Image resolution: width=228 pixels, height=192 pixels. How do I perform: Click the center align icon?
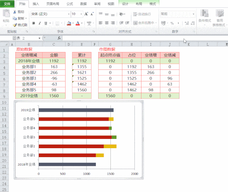click(107, 23)
